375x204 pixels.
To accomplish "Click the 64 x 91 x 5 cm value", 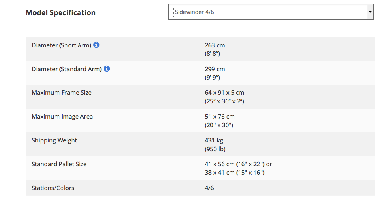I will [x=224, y=93].
